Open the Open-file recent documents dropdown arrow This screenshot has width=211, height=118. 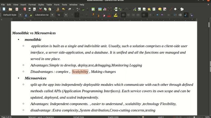click(14, 10)
